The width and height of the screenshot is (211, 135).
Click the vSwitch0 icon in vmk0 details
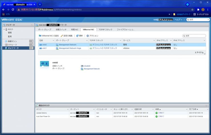(x=82, y=66)
